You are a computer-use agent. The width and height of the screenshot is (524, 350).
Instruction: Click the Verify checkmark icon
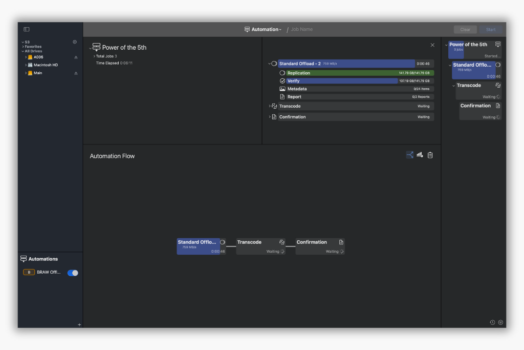(x=282, y=81)
